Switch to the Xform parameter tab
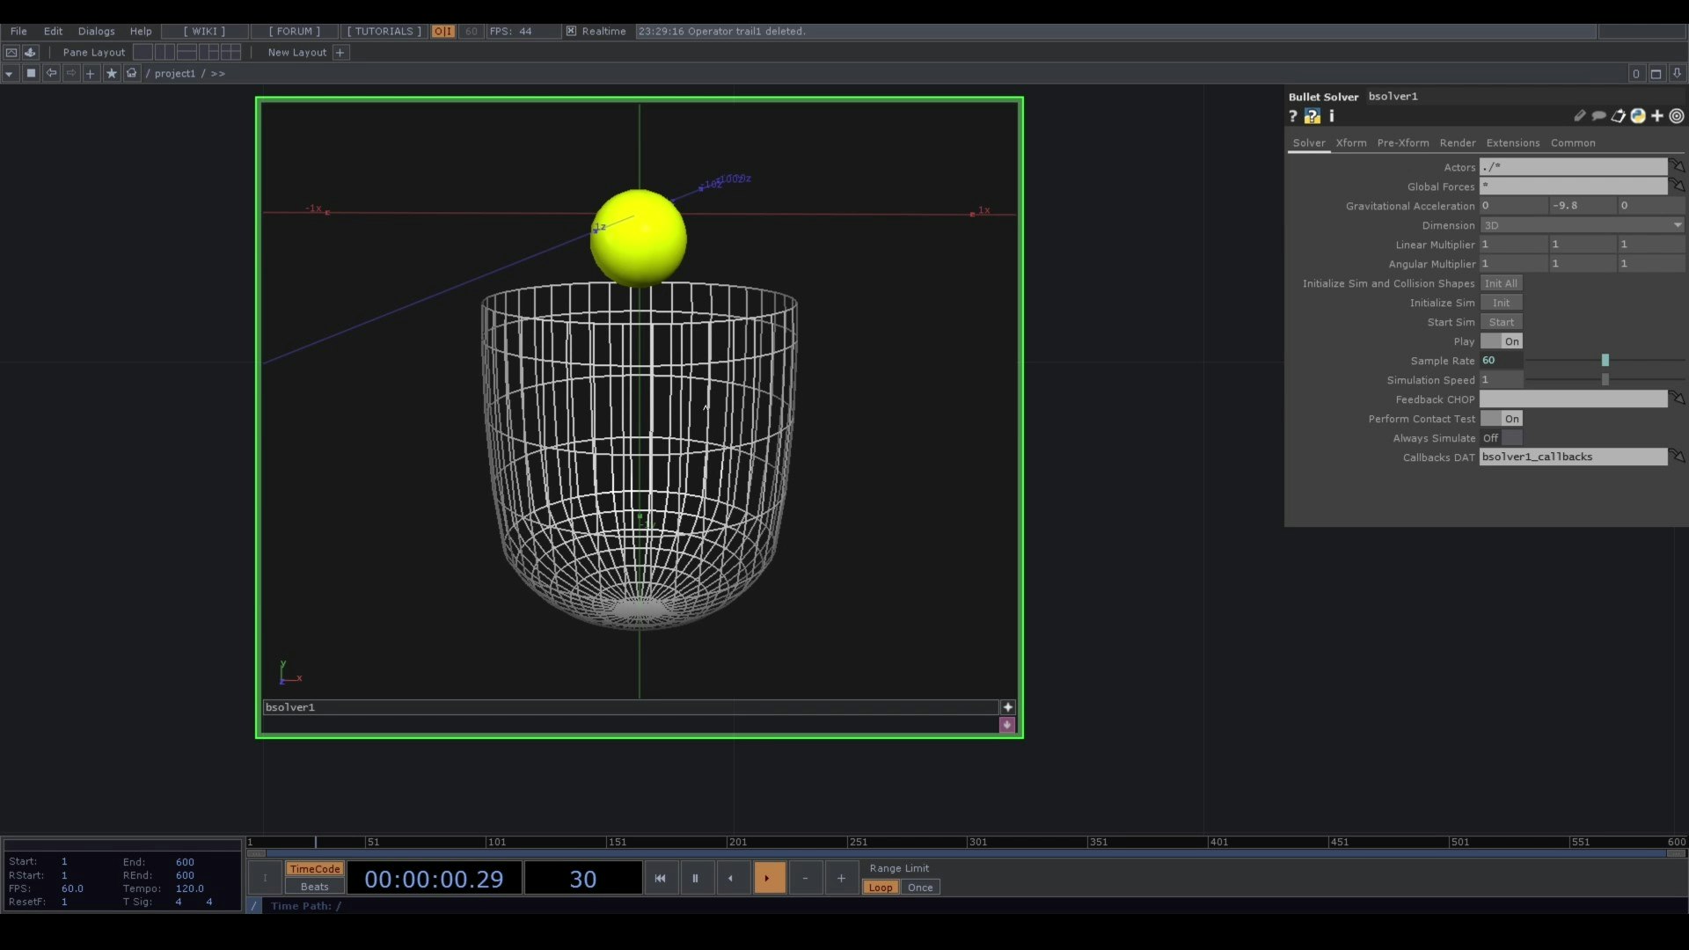The image size is (1689, 950). coord(1351,142)
